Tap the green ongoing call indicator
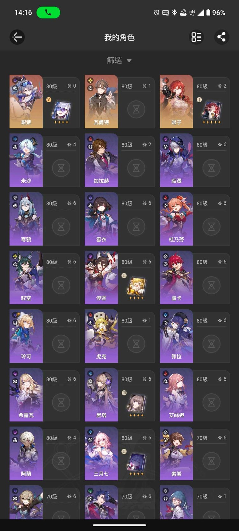 tap(48, 12)
